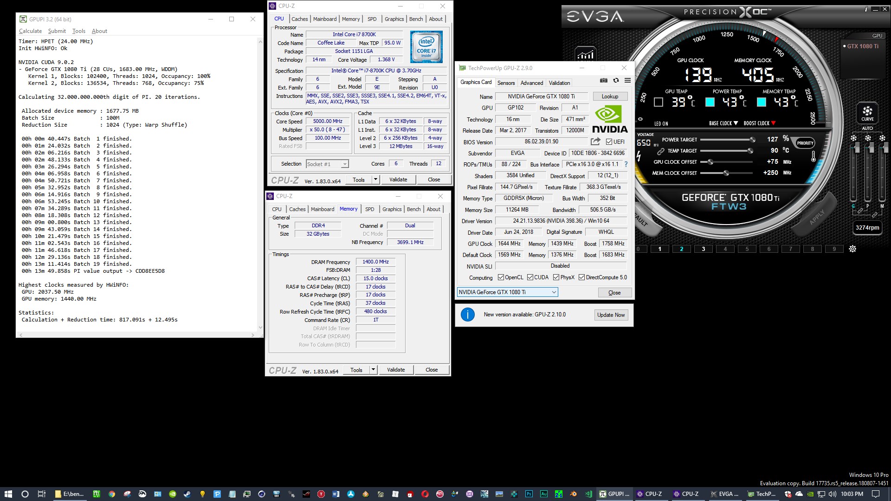The height and width of the screenshot is (501, 891).
Task: Open the SPD tab in lower CPU-Z window
Action: click(x=370, y=209)
